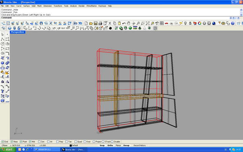Select the Rectangle tool in the left toolbar
Image resolution: width=243 pixels, height=152 pixels.
click(x=7, y=49)
